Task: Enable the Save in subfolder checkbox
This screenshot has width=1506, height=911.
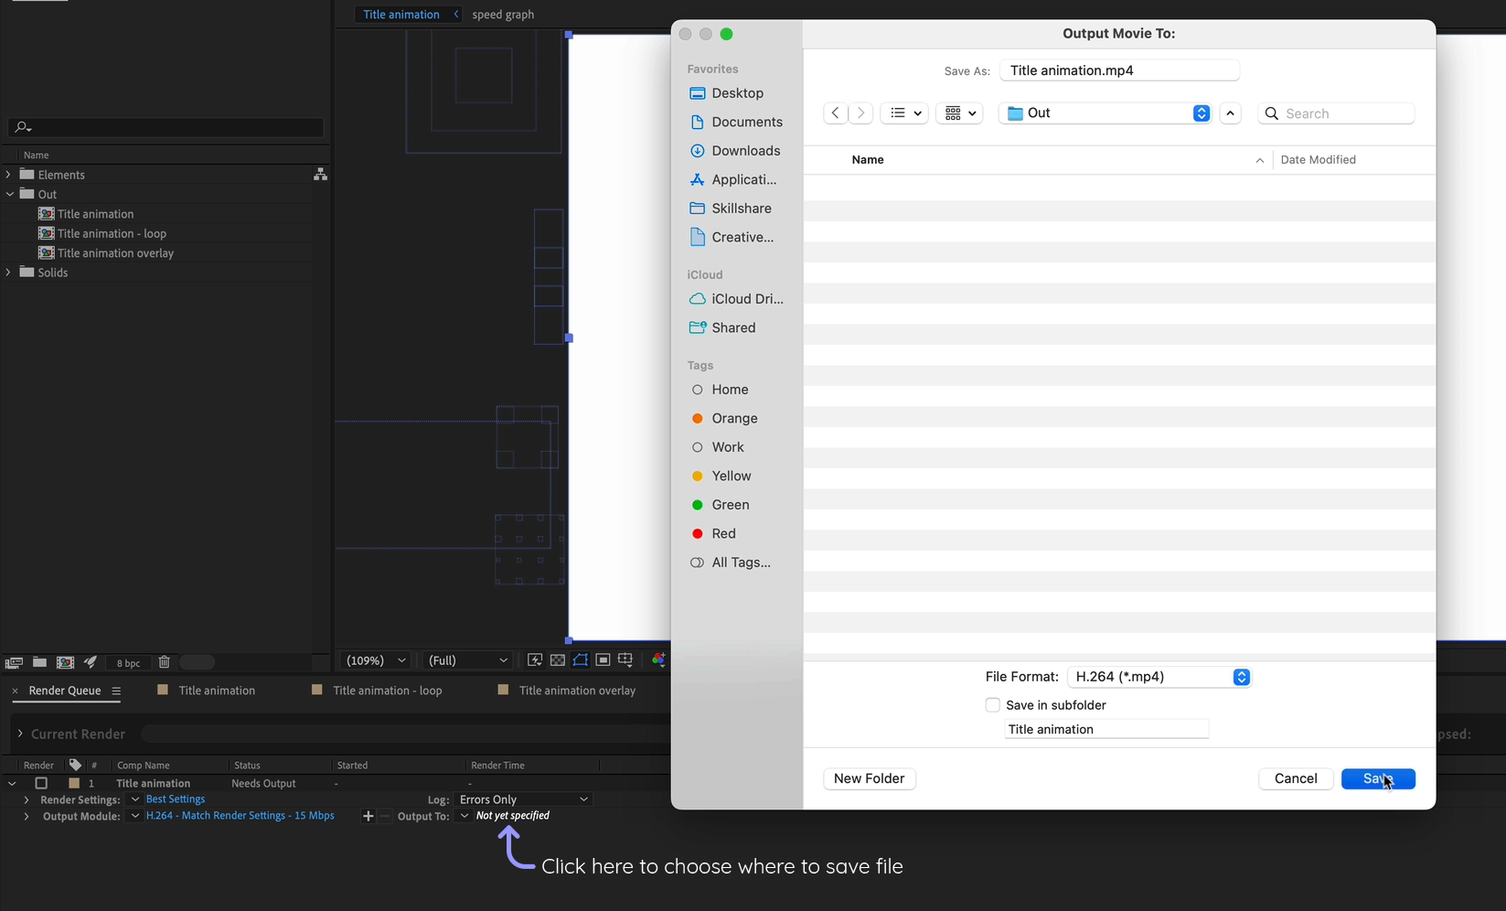Action: coord(992,705)
